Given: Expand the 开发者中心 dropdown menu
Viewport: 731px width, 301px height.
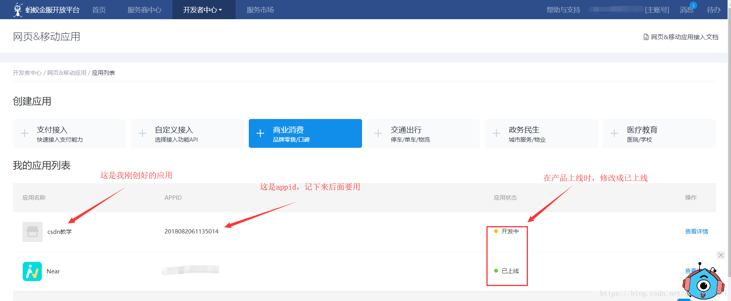Looking at the screenshot, I should [203, 10].
